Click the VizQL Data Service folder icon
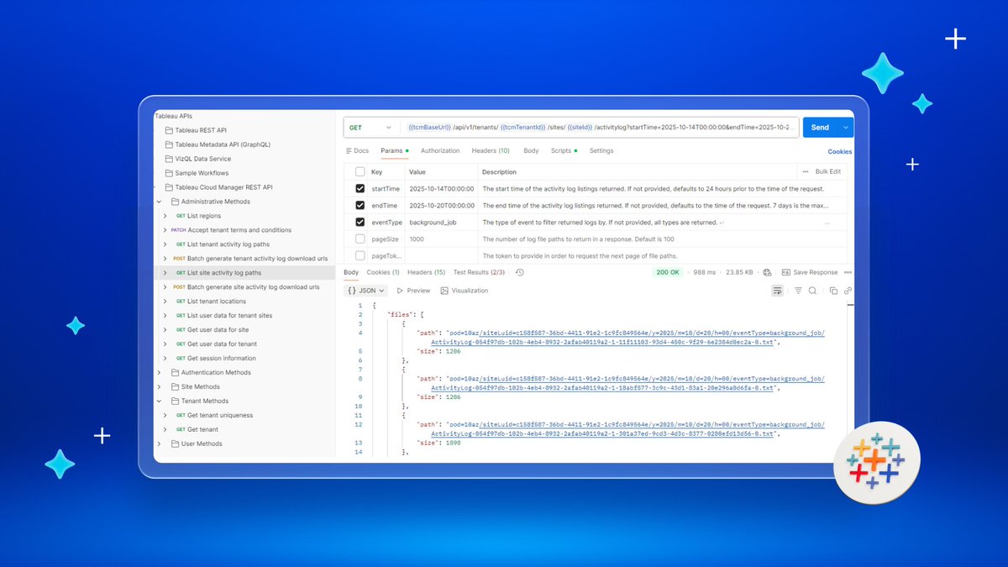The image size is (1008, 567). 168,159
